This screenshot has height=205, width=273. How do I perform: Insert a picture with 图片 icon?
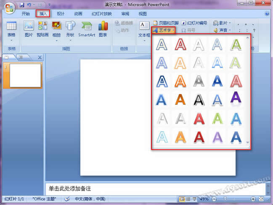[29, 29]
